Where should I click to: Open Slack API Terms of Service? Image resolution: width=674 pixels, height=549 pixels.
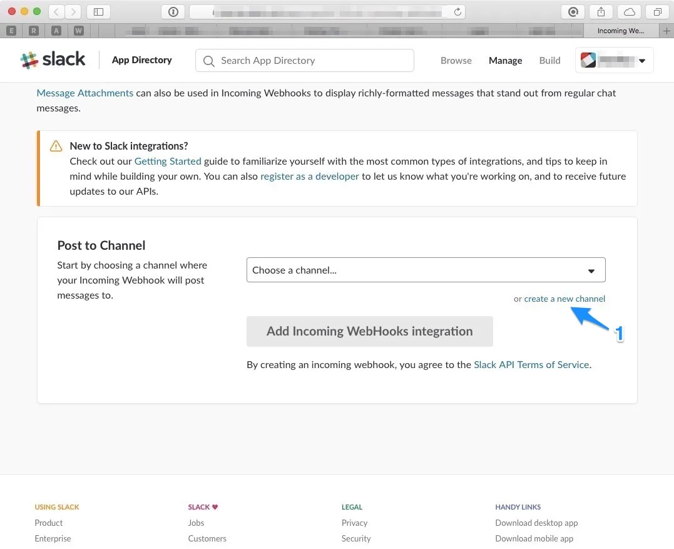tap(531, 364)
